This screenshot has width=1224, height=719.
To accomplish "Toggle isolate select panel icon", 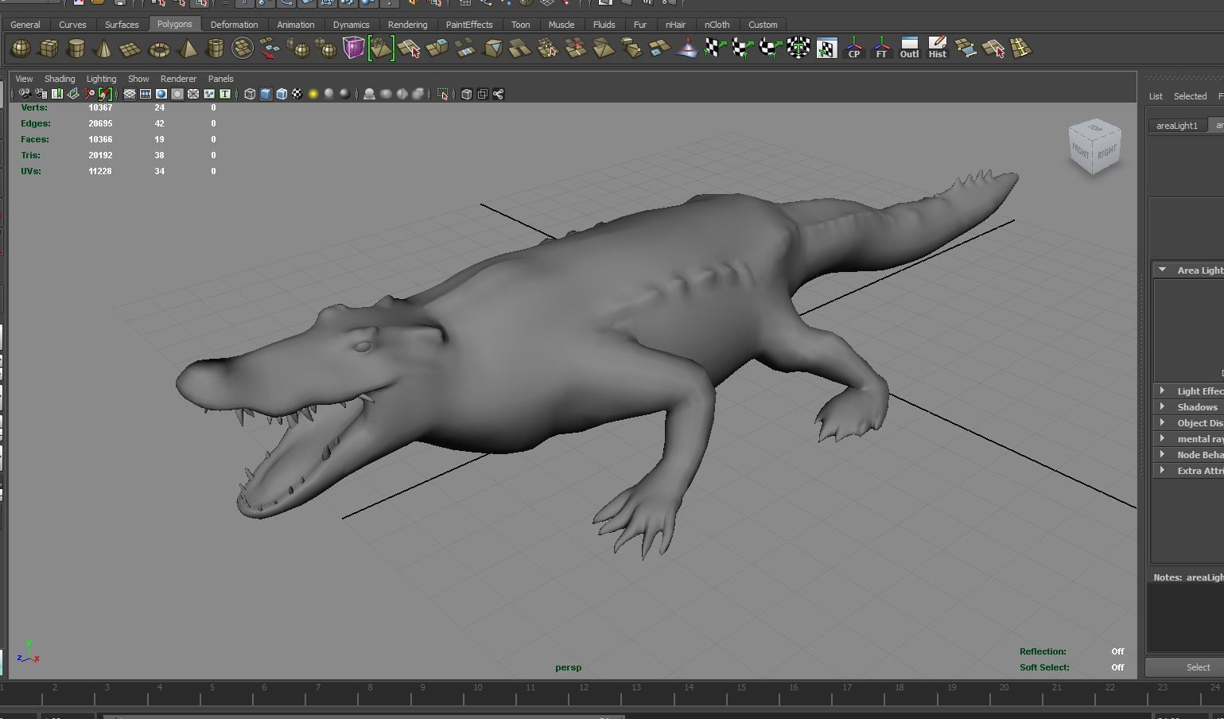I will click(443, 94).
